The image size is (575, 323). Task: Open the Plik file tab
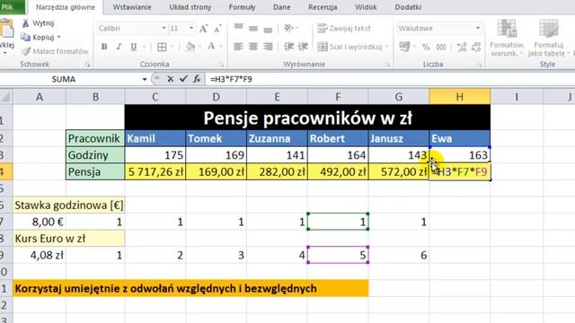point(11,7)
